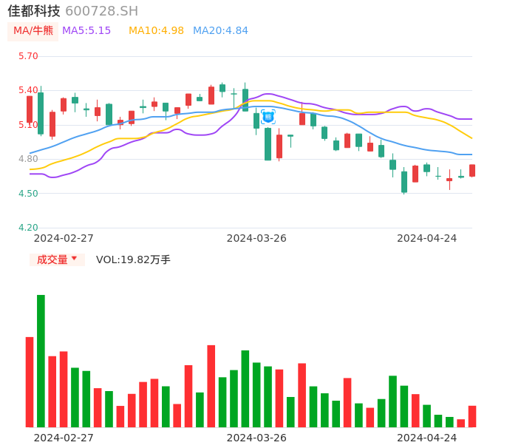The image size is (507, 448).
Task: Click the 4.20 price axis label
Action: (x=28, y=228)
